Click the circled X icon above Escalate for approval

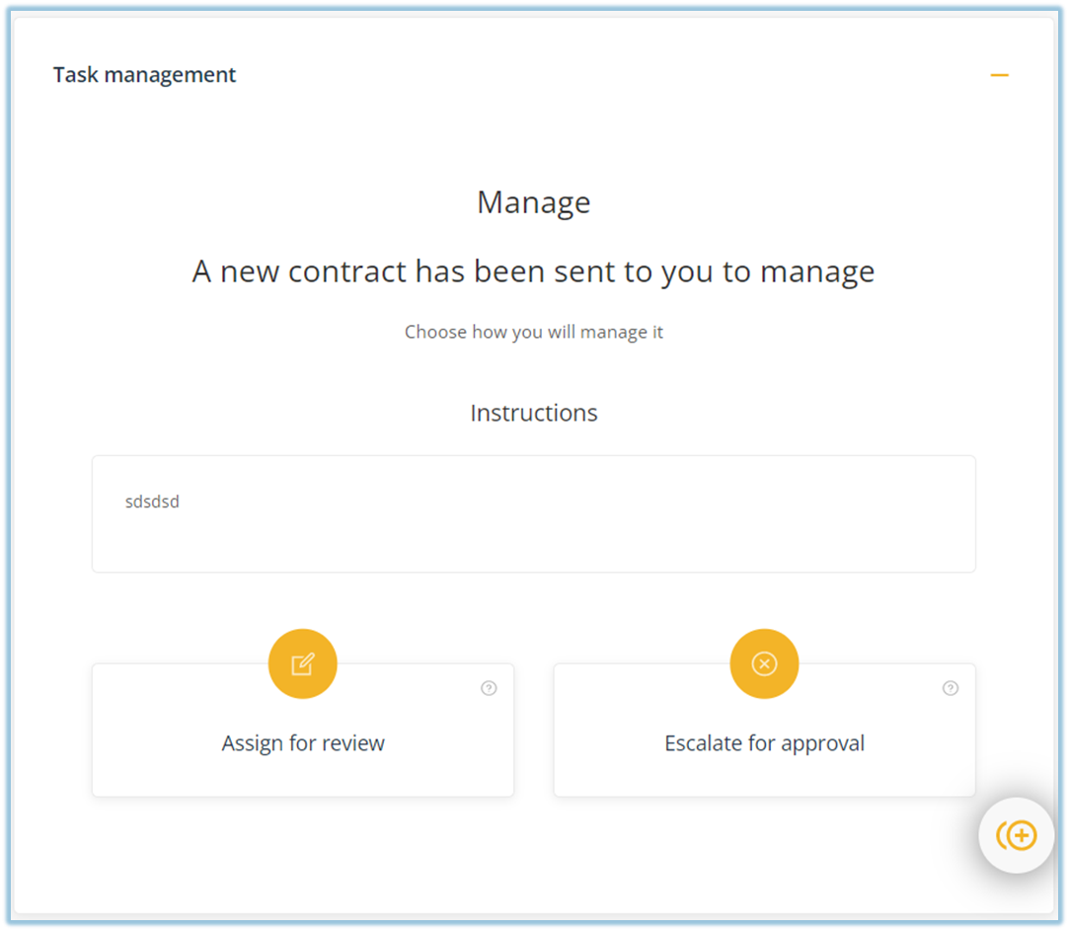pyautogui.click(x=764, y=663)
